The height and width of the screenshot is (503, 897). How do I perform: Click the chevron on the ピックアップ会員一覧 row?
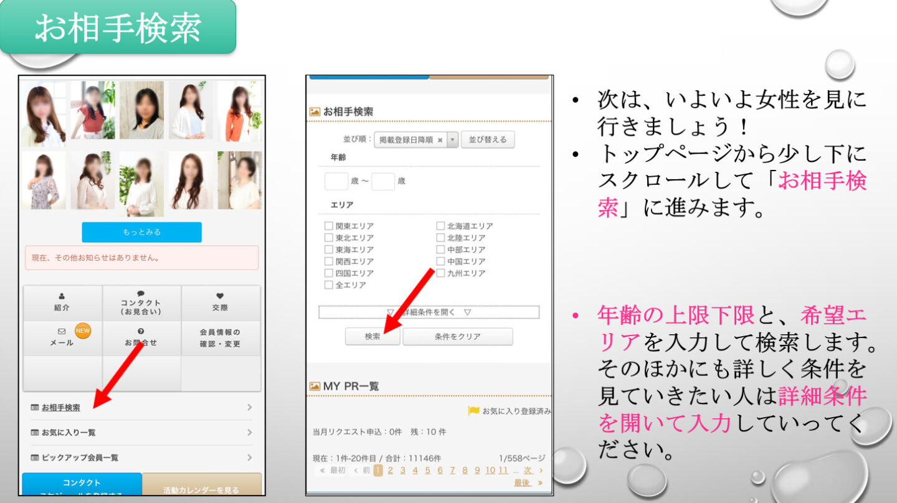249,458
